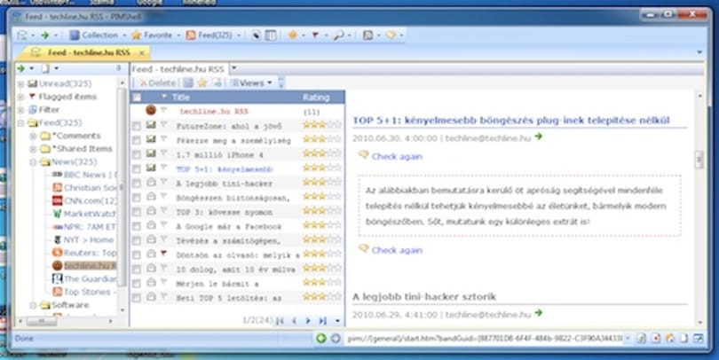The width and height of the screenshot is (719, 360).
Task: Click star rating of Mérjen le bármit row
Action: coord(322,283)
